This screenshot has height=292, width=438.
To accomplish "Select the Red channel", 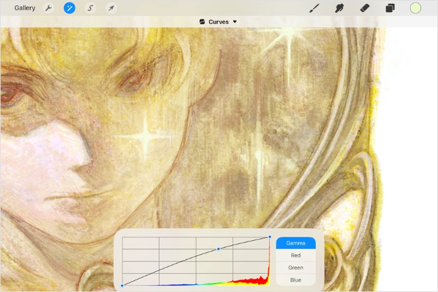I will point(296,255).
